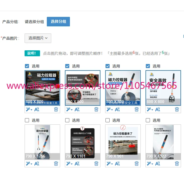Uncheck 选用 for the second 800 X 800 image
This screenshot has height=170, width=184.
coord(67,66)
